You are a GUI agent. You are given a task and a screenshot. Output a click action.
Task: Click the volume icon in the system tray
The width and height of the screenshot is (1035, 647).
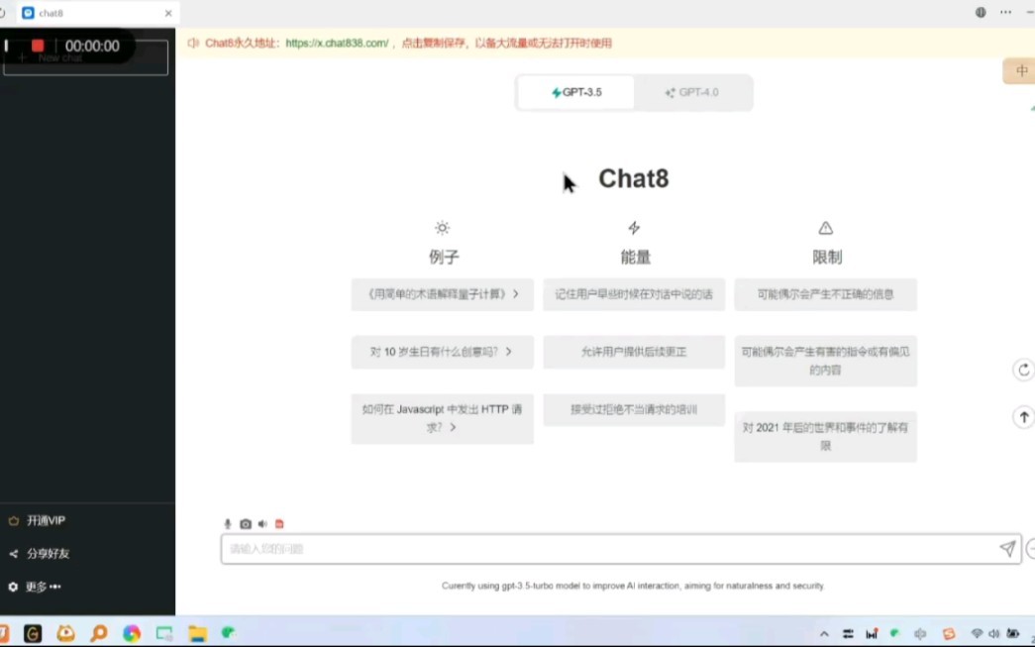[993, 634]
